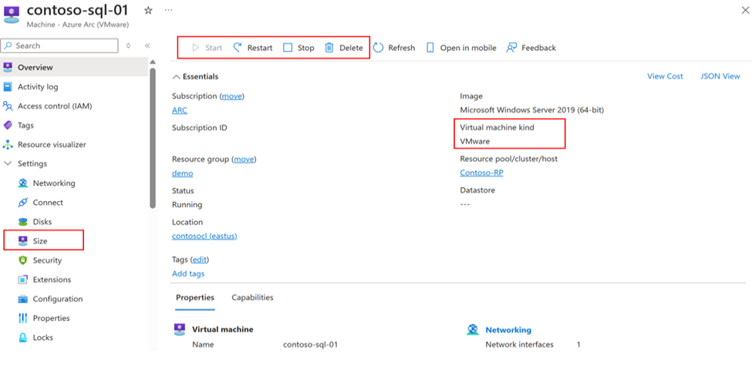Image resolution: width=752 pixels, height=372 pixels.
Task: Click the expand/collapse toggle beside search
Action: point(128,46)
